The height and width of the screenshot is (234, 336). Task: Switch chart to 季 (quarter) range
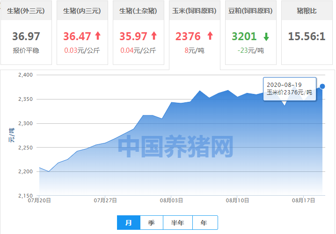151,223
